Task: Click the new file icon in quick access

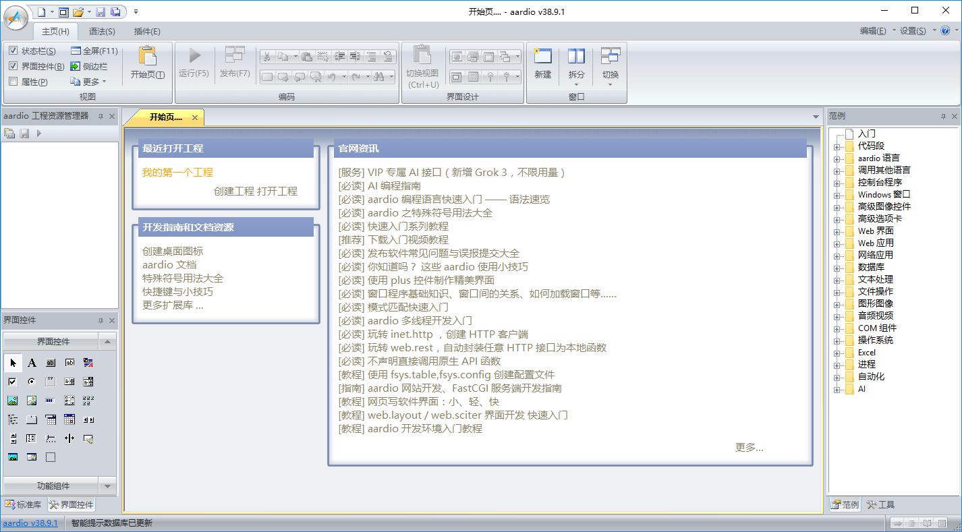Action: [41, 12]
